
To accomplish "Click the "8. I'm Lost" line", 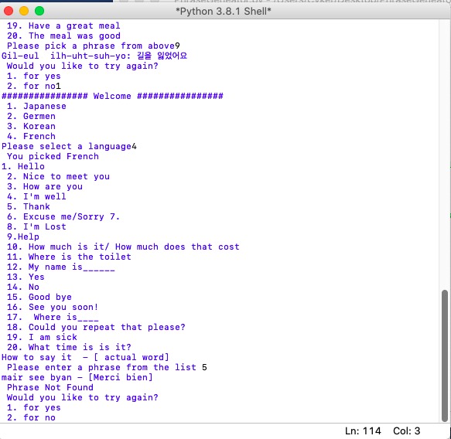I will point(36,226).
